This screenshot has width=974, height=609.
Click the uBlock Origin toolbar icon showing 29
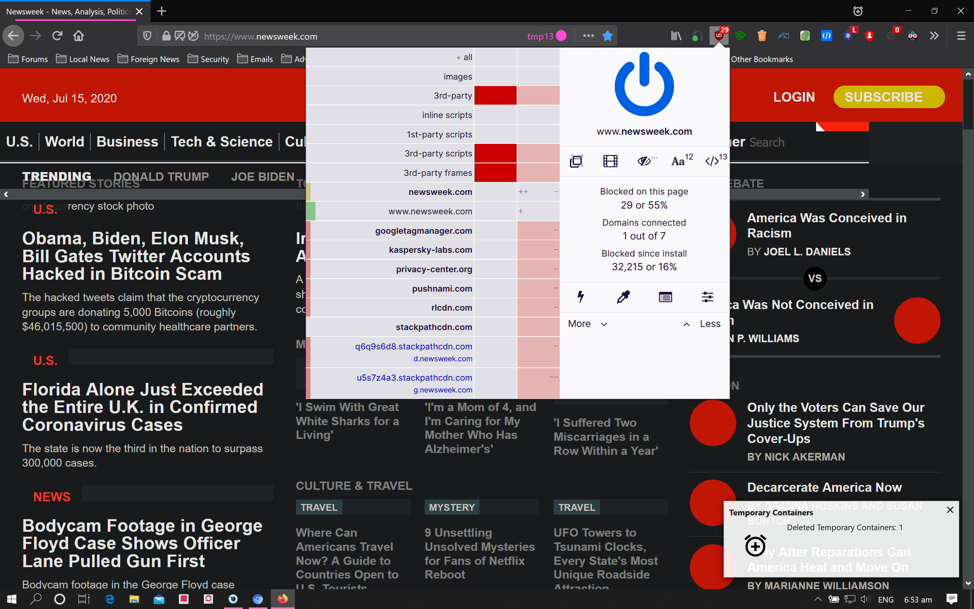pyautogui.click(x=719, y=36)
